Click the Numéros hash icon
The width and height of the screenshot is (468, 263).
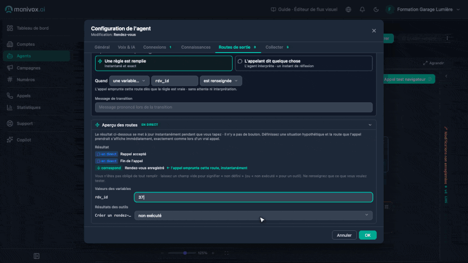tap(10, 79)
